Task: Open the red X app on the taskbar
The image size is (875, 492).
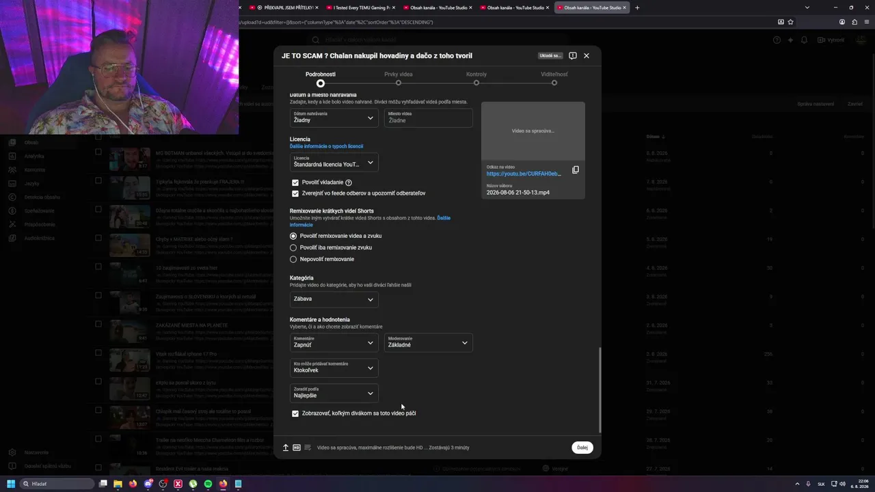Action: coord(178,484)
